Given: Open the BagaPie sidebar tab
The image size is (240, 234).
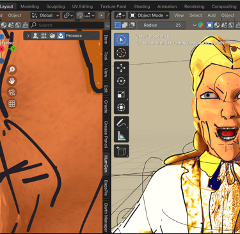Looking at the screenshot, I should pyautogui.click(x=106, y=188).
